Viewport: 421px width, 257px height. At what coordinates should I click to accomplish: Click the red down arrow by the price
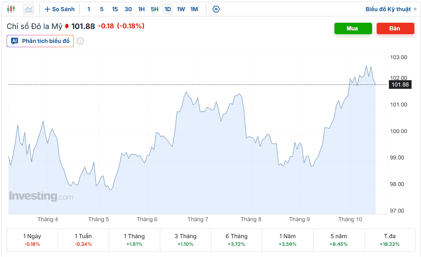point(67,26)
